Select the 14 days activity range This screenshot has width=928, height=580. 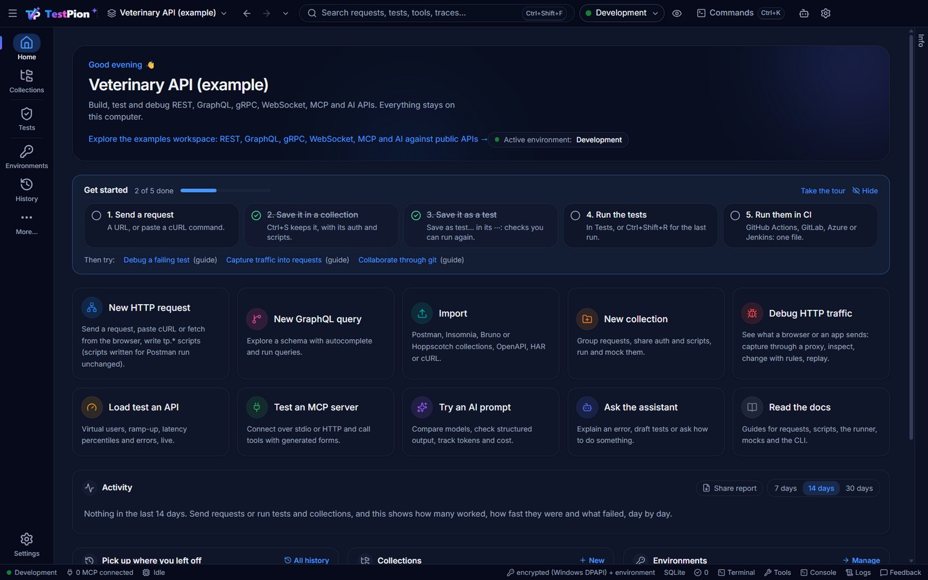(x=821, y=488)
